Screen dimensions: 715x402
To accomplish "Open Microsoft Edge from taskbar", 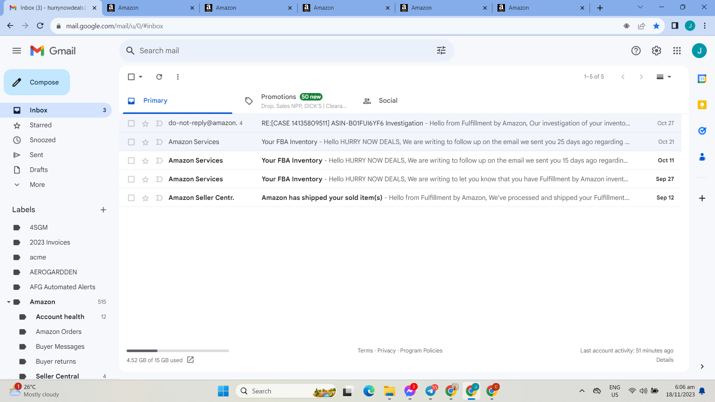I will tap(369, 391).
